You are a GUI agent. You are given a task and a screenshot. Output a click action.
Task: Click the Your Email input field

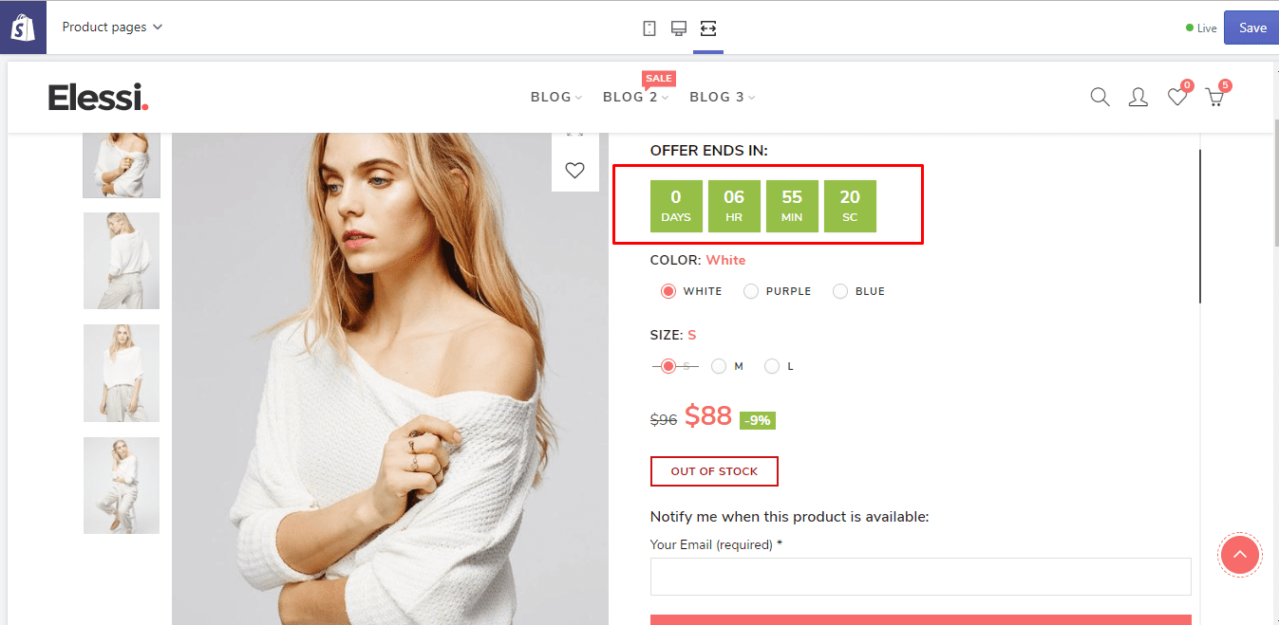tap(920, 577)
